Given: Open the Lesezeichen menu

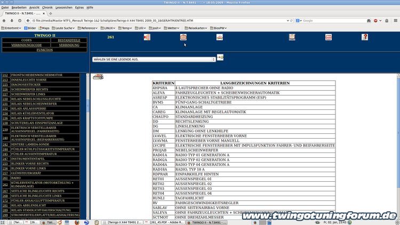Looking at the screenshot, I should pyautogui.click(x=63, y=7).
